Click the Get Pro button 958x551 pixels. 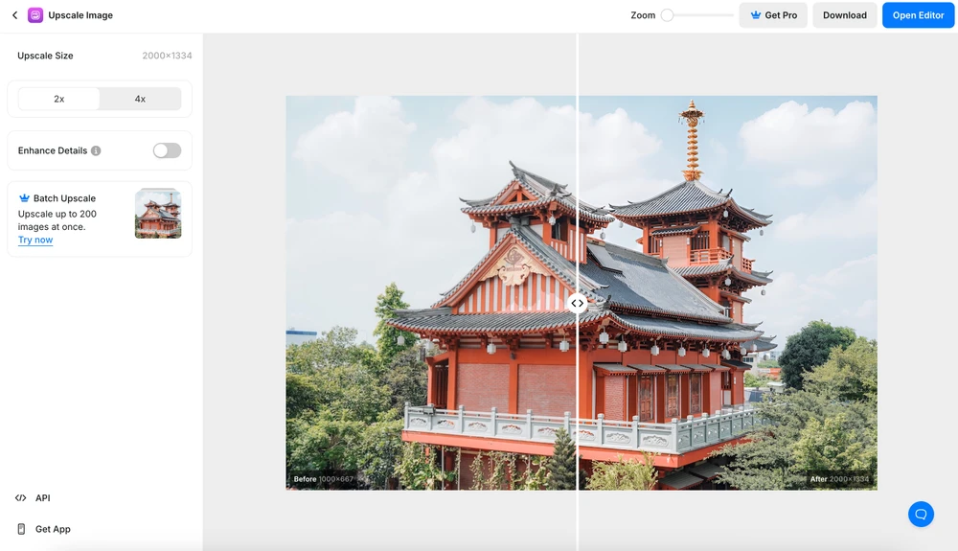[773, 15]
